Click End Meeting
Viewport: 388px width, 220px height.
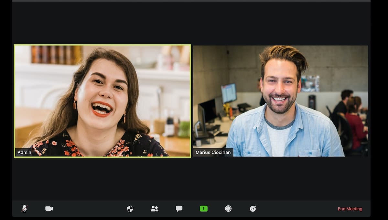click(350, 209)
